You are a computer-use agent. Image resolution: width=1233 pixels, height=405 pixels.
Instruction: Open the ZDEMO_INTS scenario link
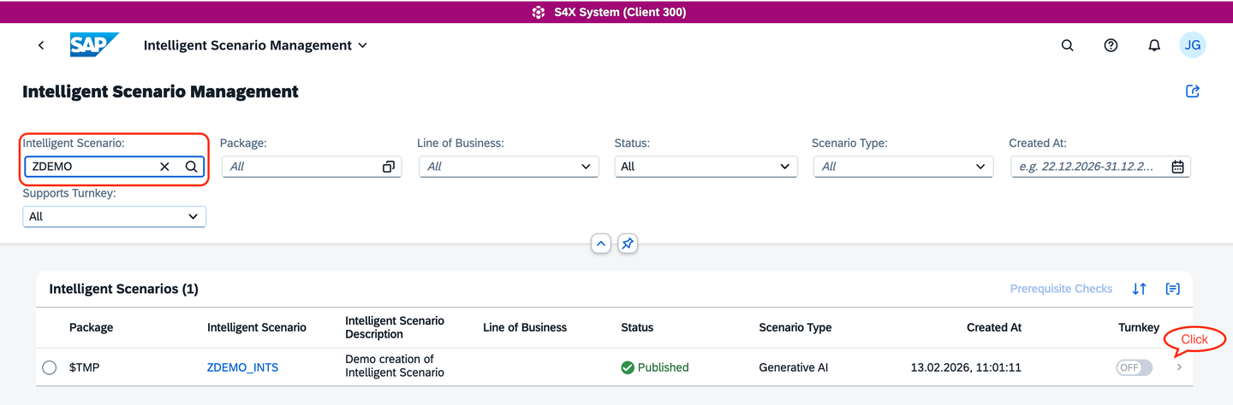[x=242, y=367]
